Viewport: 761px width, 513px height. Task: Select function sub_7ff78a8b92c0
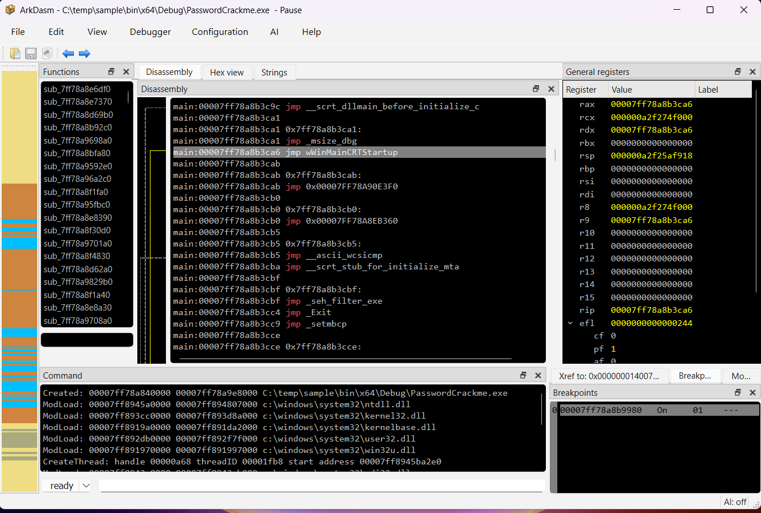pyautogui.click(x=78, y=128)
